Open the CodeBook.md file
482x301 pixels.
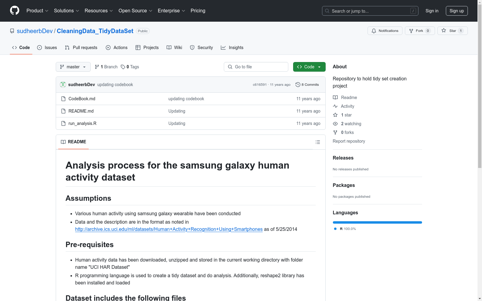(82, 99)
